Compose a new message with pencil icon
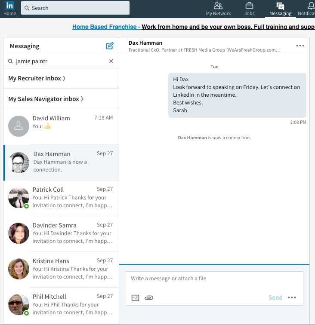Viewport: 315px width, 325px height. [x=110, y=46]
